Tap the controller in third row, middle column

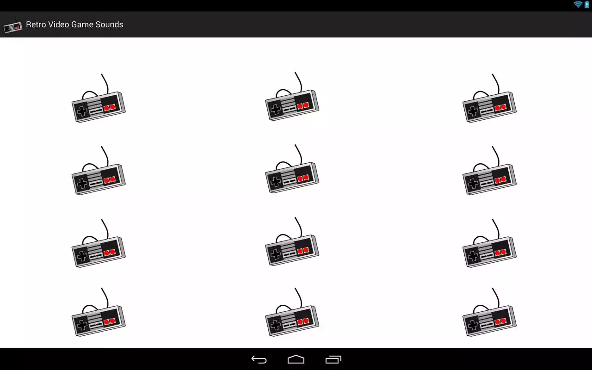(292, 241)
